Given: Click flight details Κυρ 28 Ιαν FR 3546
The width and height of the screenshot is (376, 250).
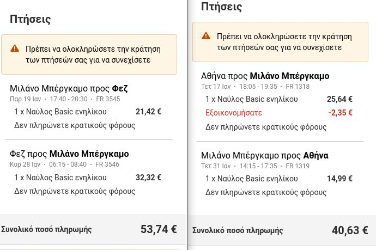Looking at the screenshot, I should pos(64,164).
